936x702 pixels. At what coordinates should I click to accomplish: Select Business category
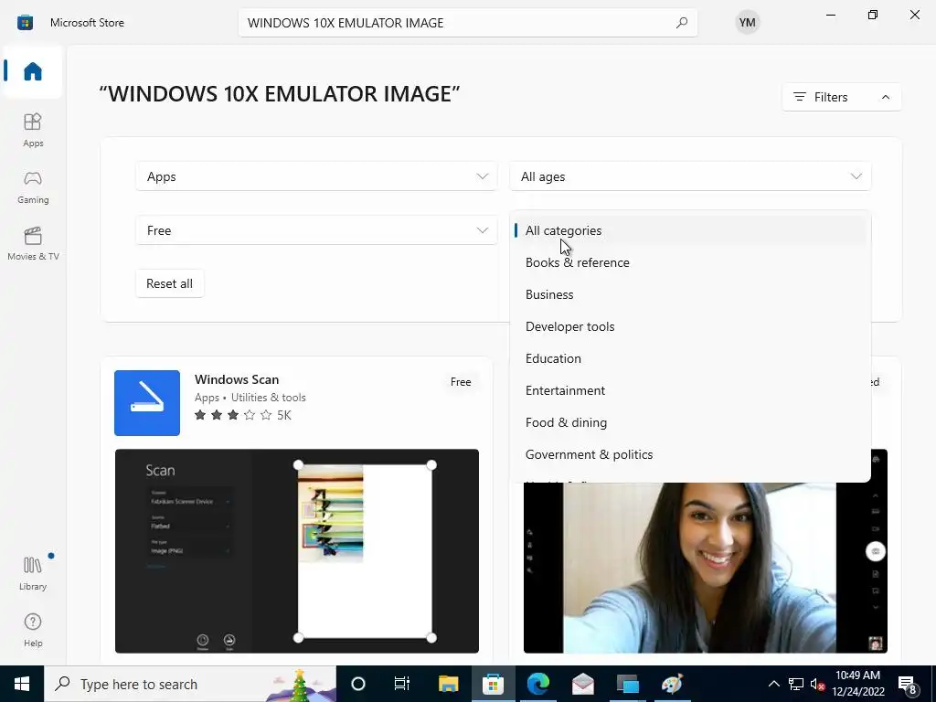click(690, 294)
